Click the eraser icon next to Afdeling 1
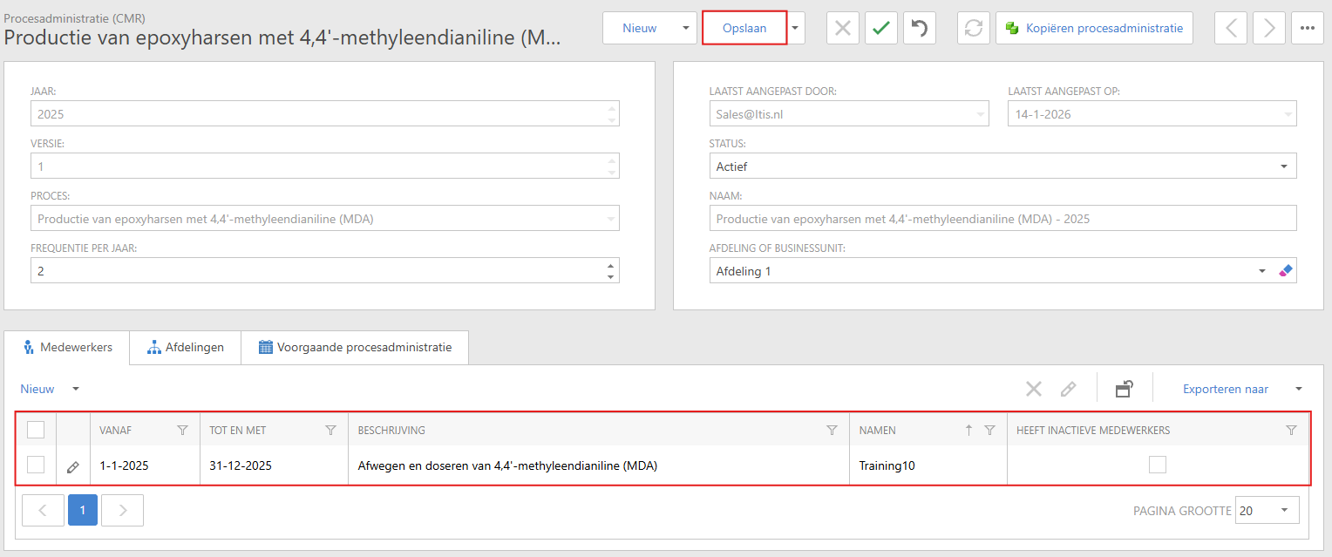The image size is (1332, 557). [1285, 271]
